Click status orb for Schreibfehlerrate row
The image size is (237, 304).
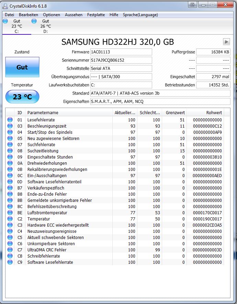click(10, 256)
